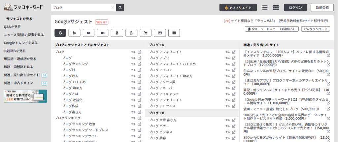This screenshot has width=338, height=142.
Task: Click the ブログ アイキャッチ suggestion
Action: pyautogui.click(x=164, y=94)
